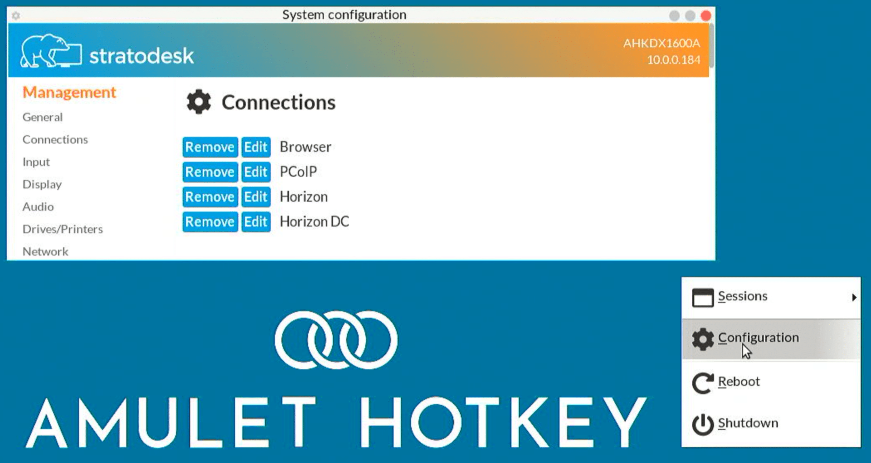Click the System configuration window title
This screenshot has width=871, height=463.
344,15
